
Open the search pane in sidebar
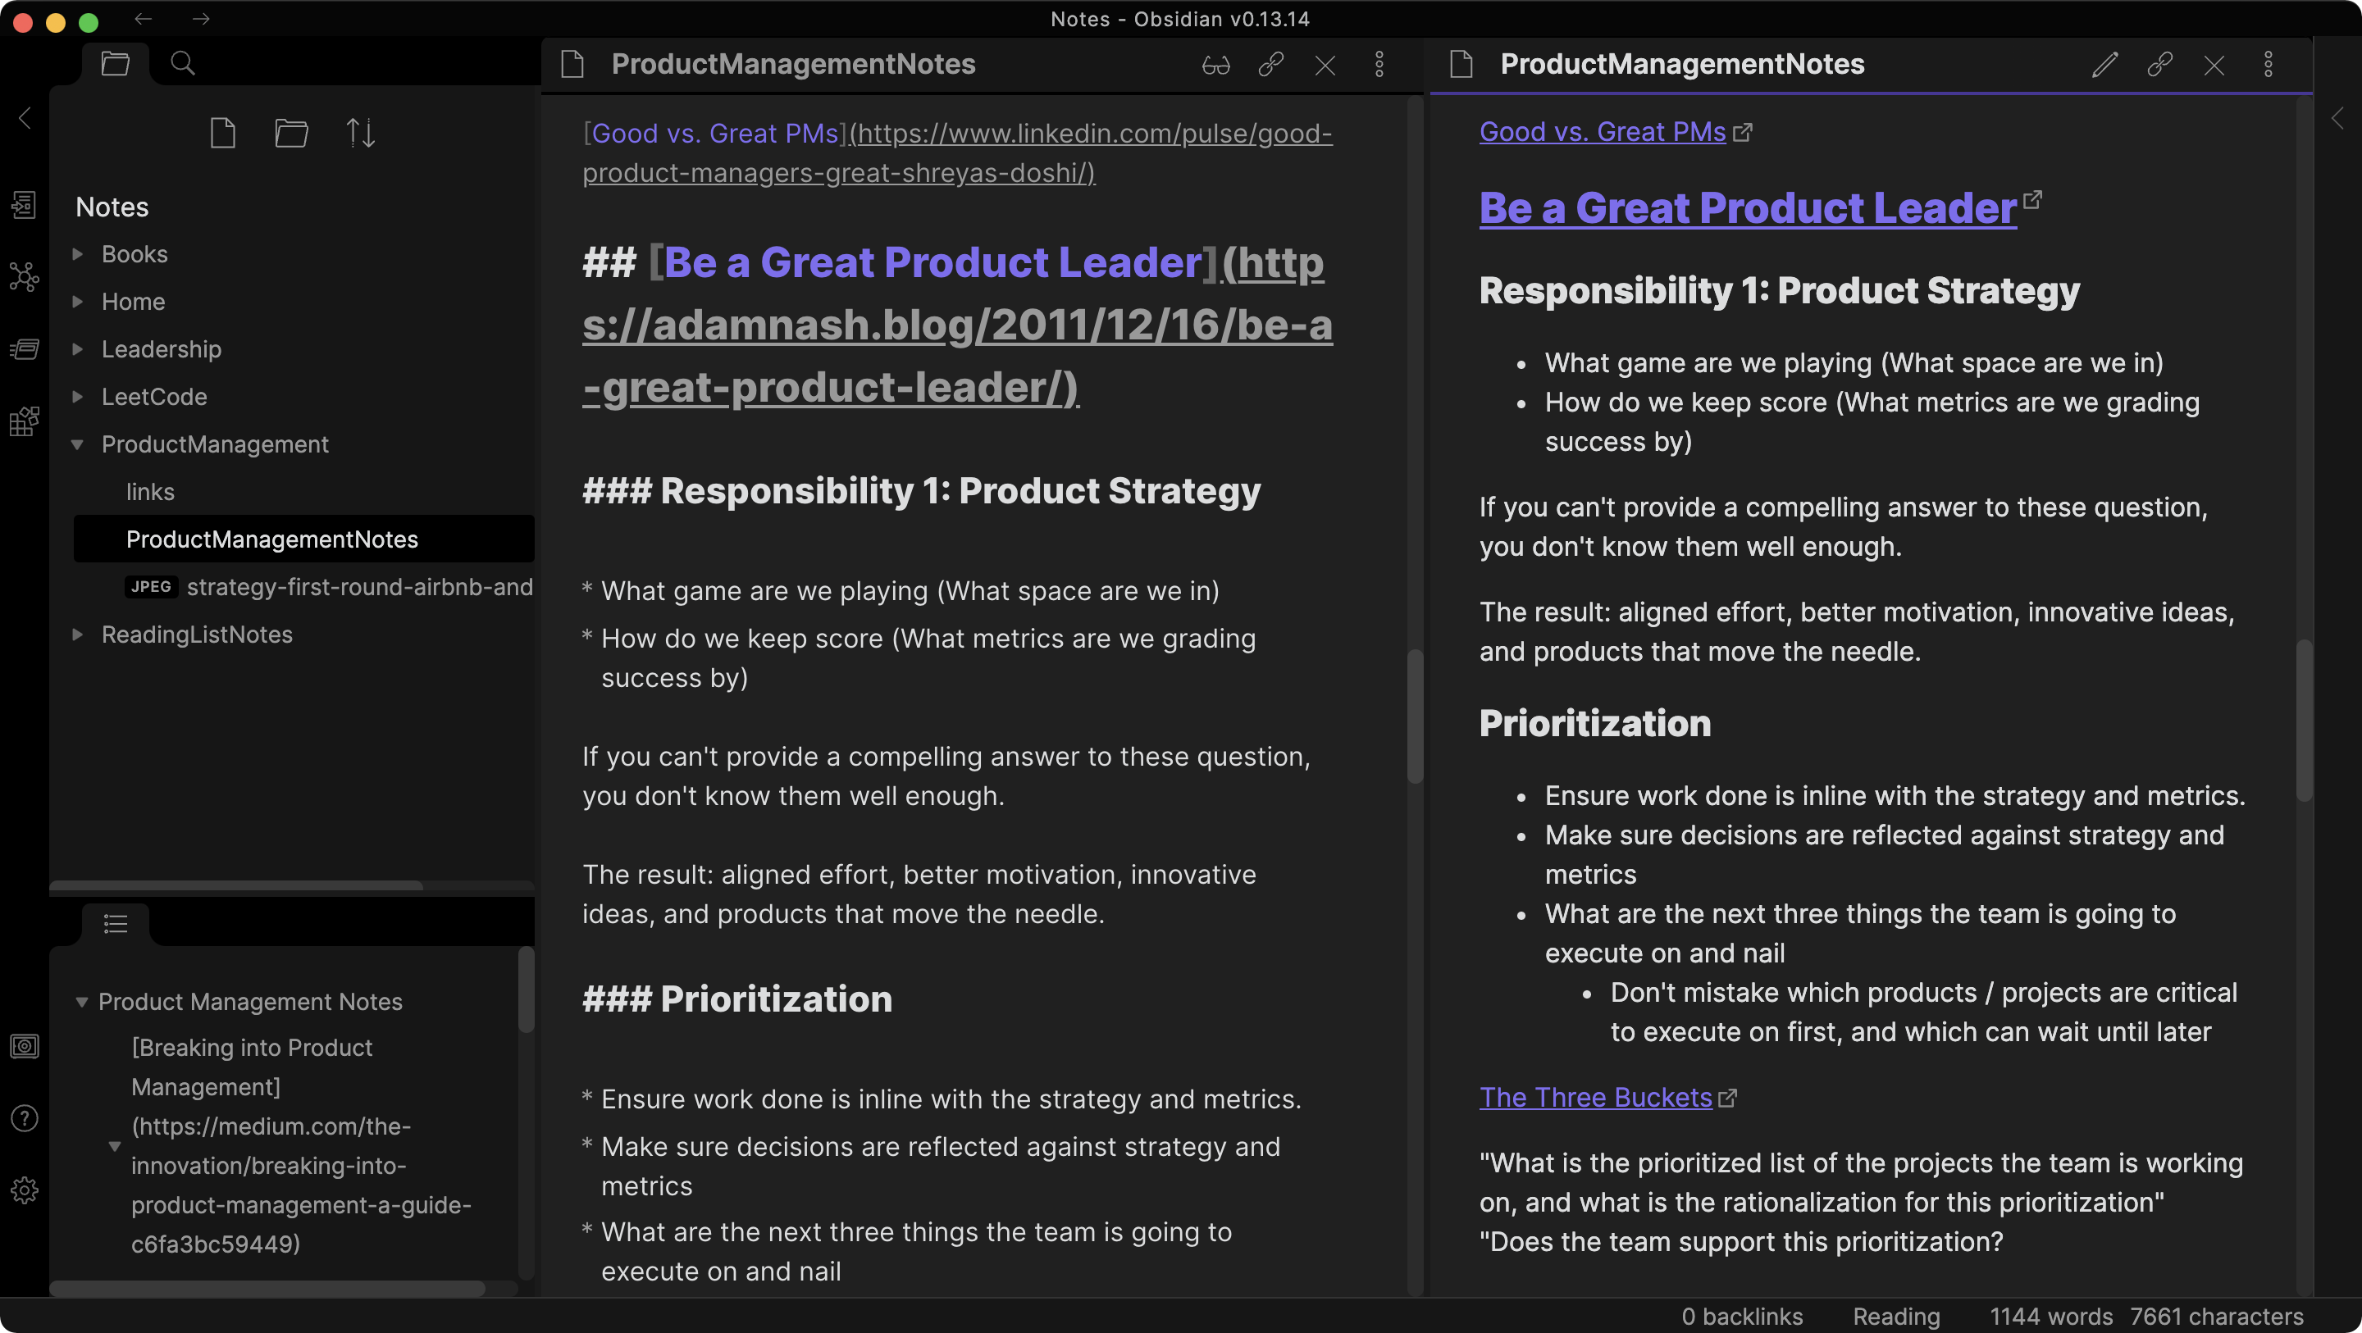tap(182, 63)
